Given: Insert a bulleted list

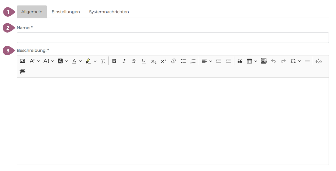Looking at the screenshot, I should point(183,61).
